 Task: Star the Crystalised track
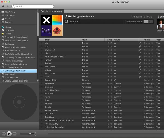pos(42,50)
